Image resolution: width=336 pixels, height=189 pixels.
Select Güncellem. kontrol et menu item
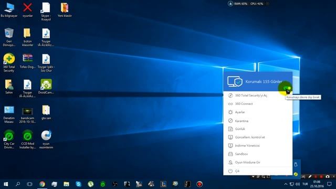pyautogui.click(x=258, y=137)
